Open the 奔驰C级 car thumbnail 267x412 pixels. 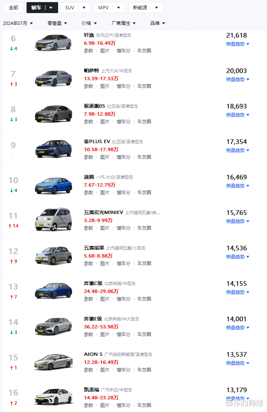point(53,290)
